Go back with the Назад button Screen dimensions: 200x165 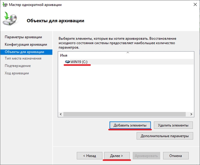pos(89,156)
